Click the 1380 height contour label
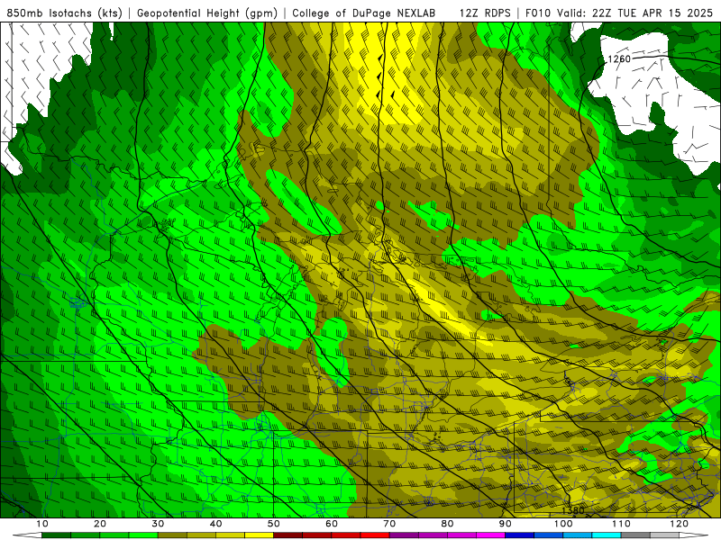The height and width of the screenshot is (540, 721). tap(573, 510)
